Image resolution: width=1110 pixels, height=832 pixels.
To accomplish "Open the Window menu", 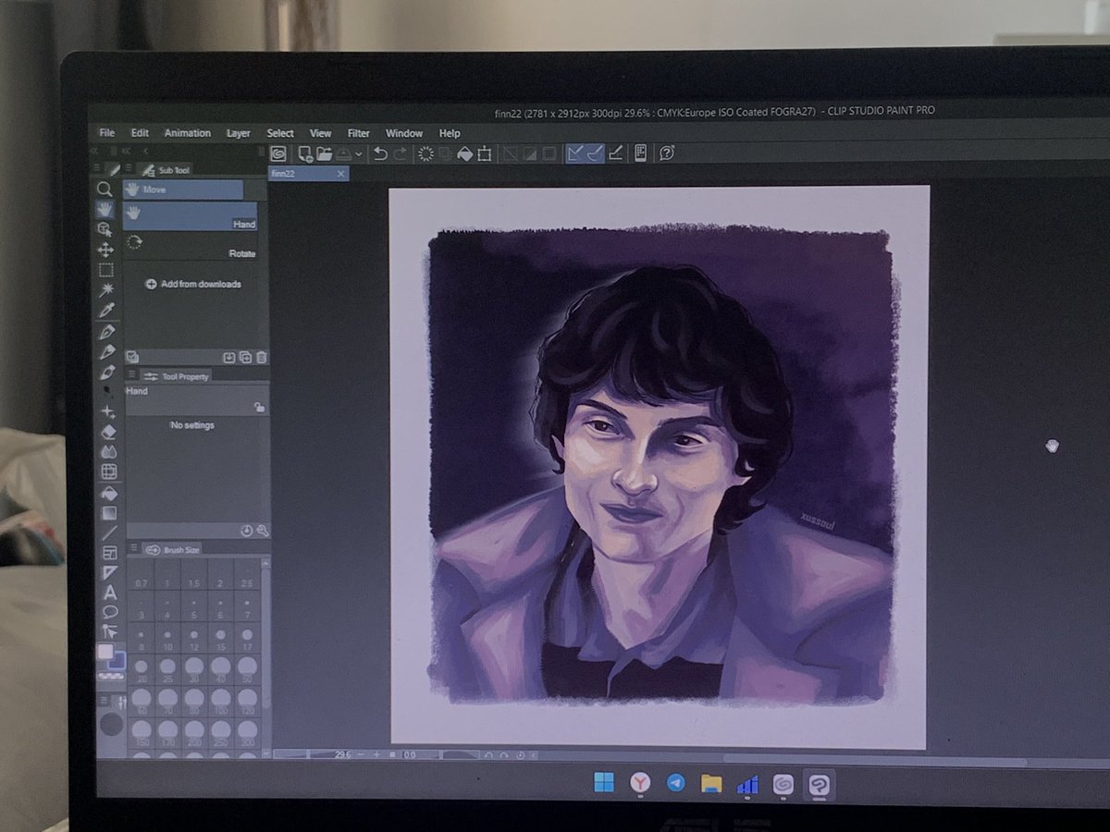I will 404,133.
